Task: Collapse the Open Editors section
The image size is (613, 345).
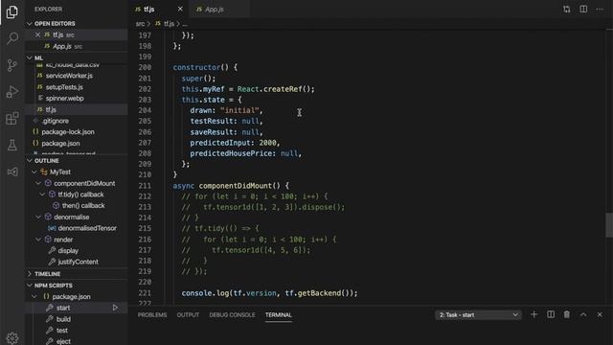Action: (x=30, y=23)
